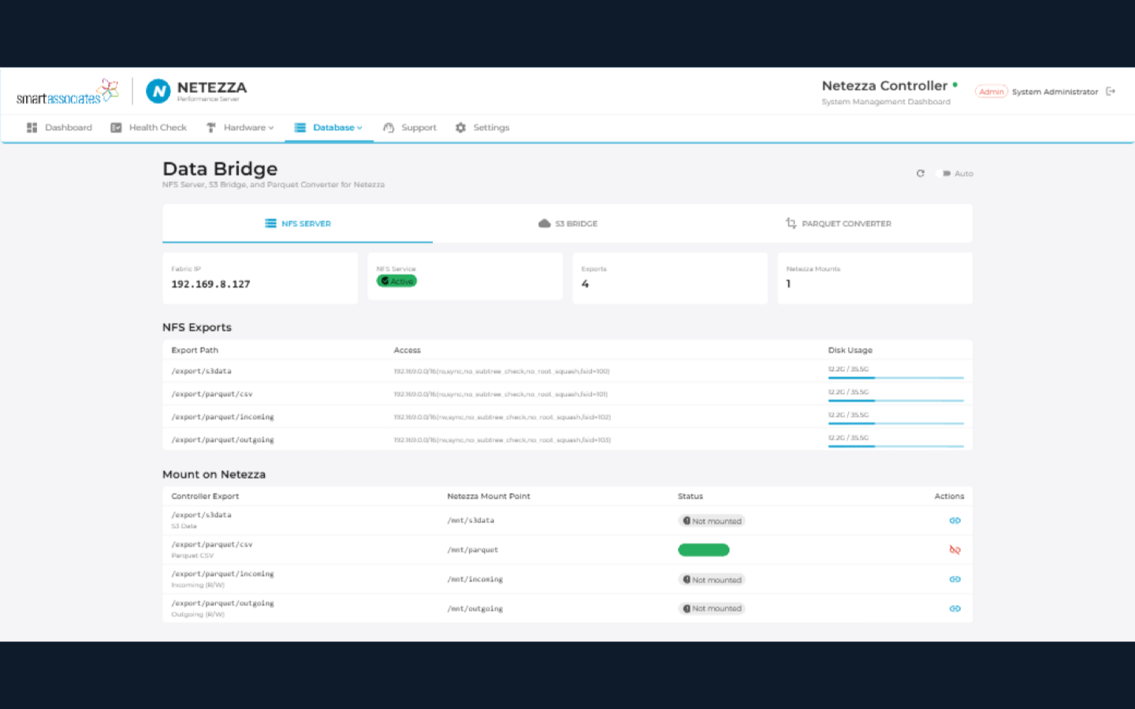Click the green mounted status pill for /mnt/parquet
The height and width of the screenshot is (709, 1135).
[703, 549]
